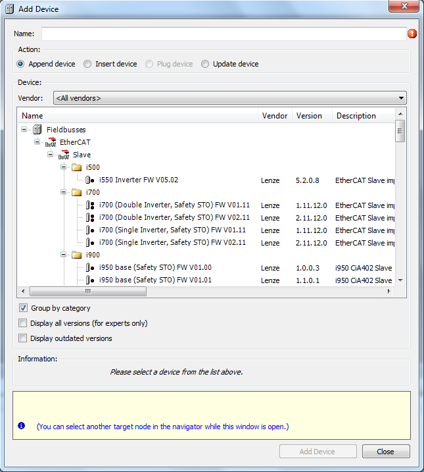
Task: Uncheck the Group by category checkbox
Action: 23,308
